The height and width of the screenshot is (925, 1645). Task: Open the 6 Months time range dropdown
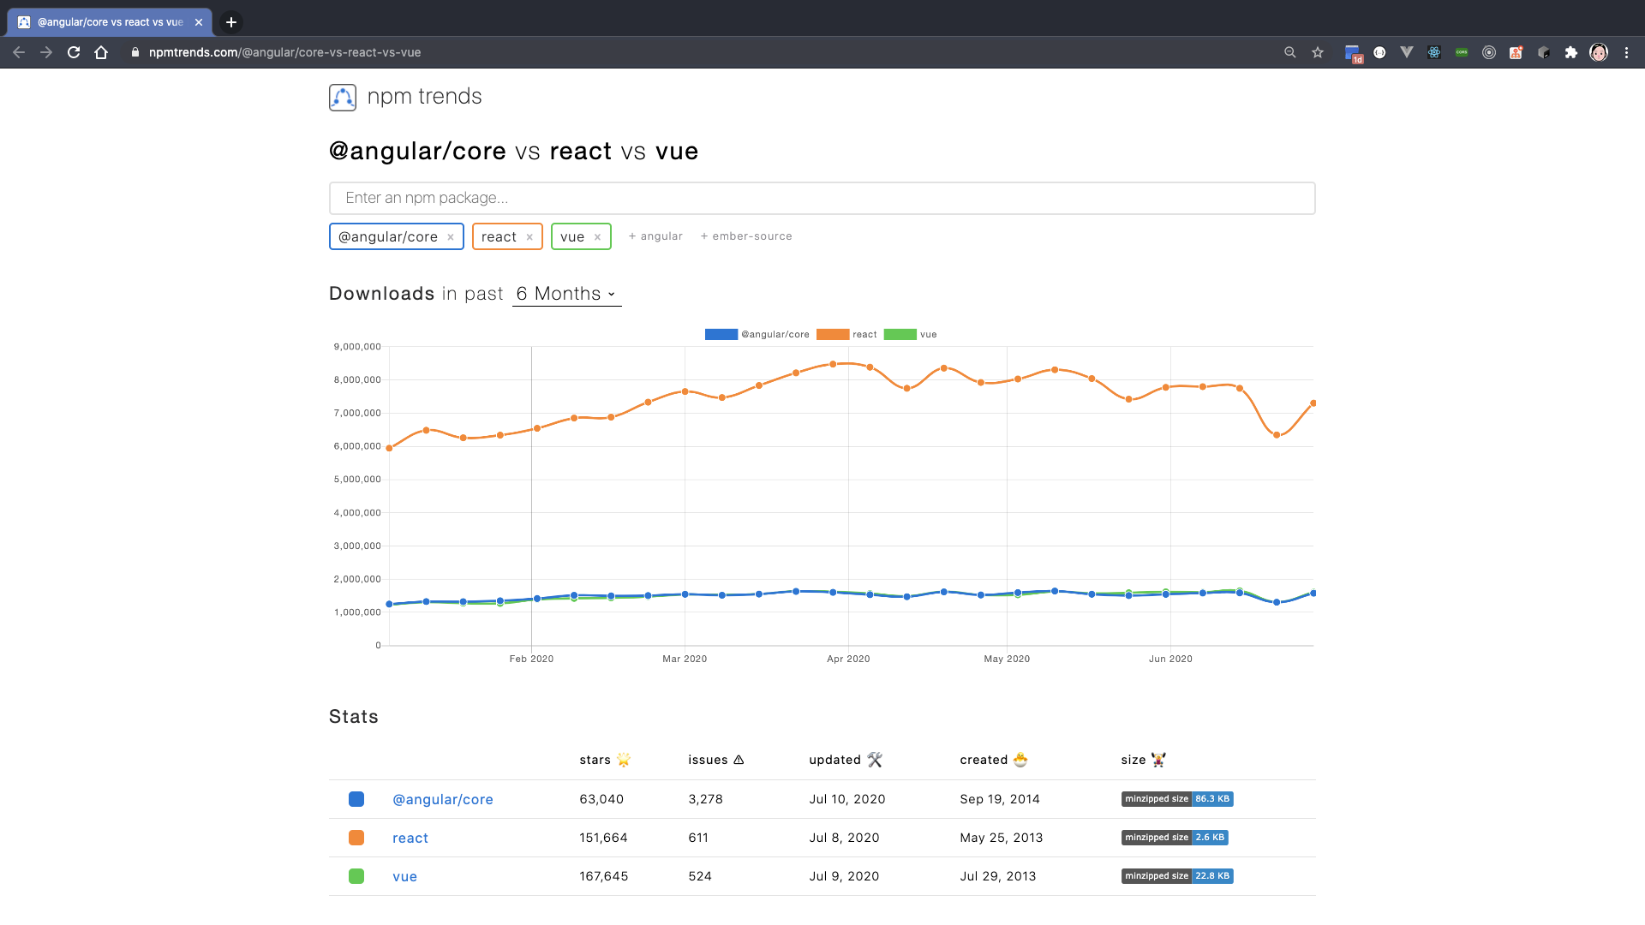click(566, 294)
